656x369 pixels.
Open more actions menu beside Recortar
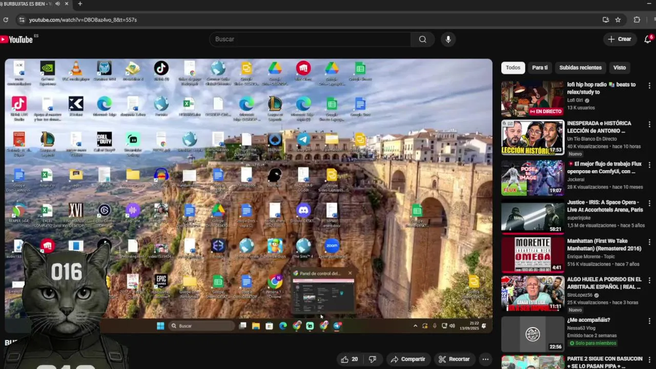tap(485, 359)
